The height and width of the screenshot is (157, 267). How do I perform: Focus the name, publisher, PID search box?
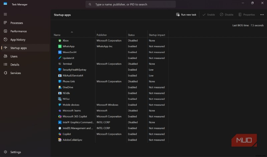click(130, 4)
